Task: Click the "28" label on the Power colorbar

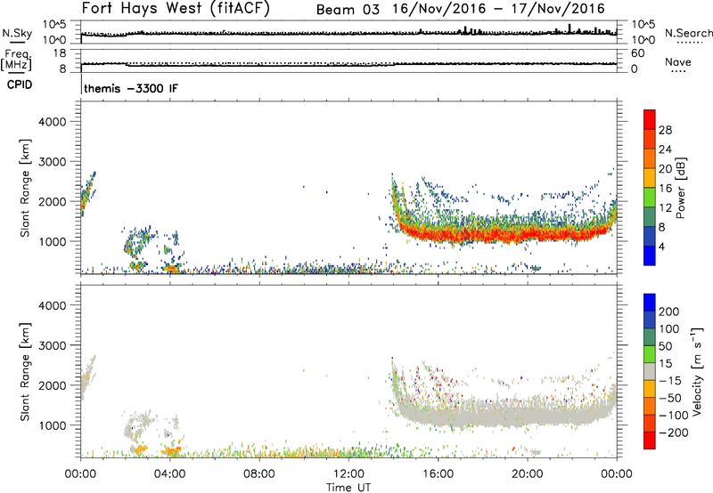Action: tap(665, 130)
